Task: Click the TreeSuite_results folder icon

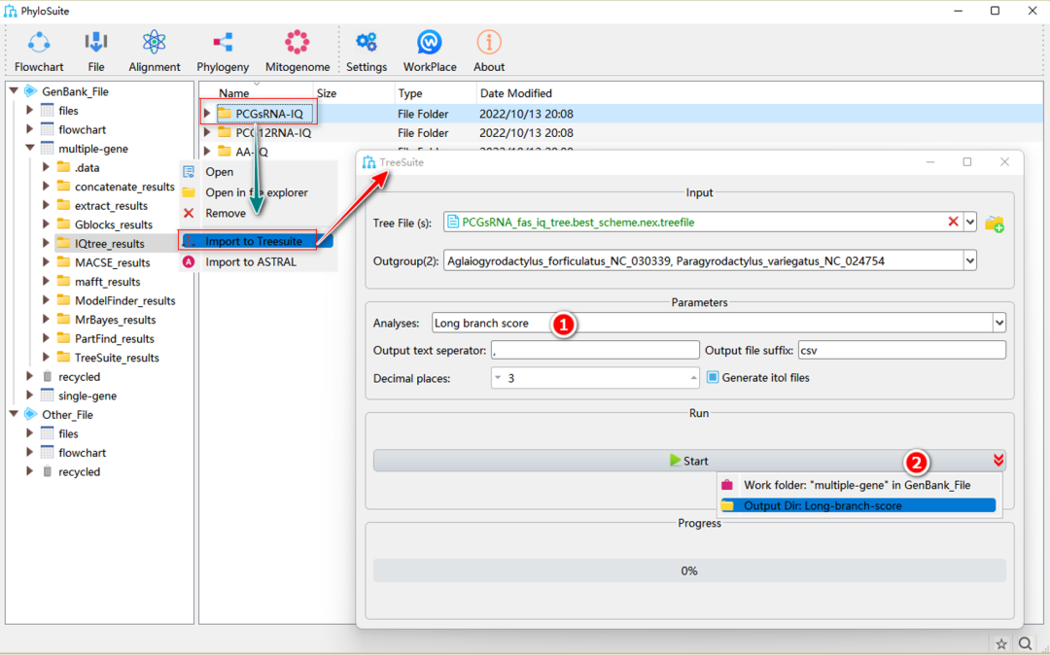Action: 63,358
